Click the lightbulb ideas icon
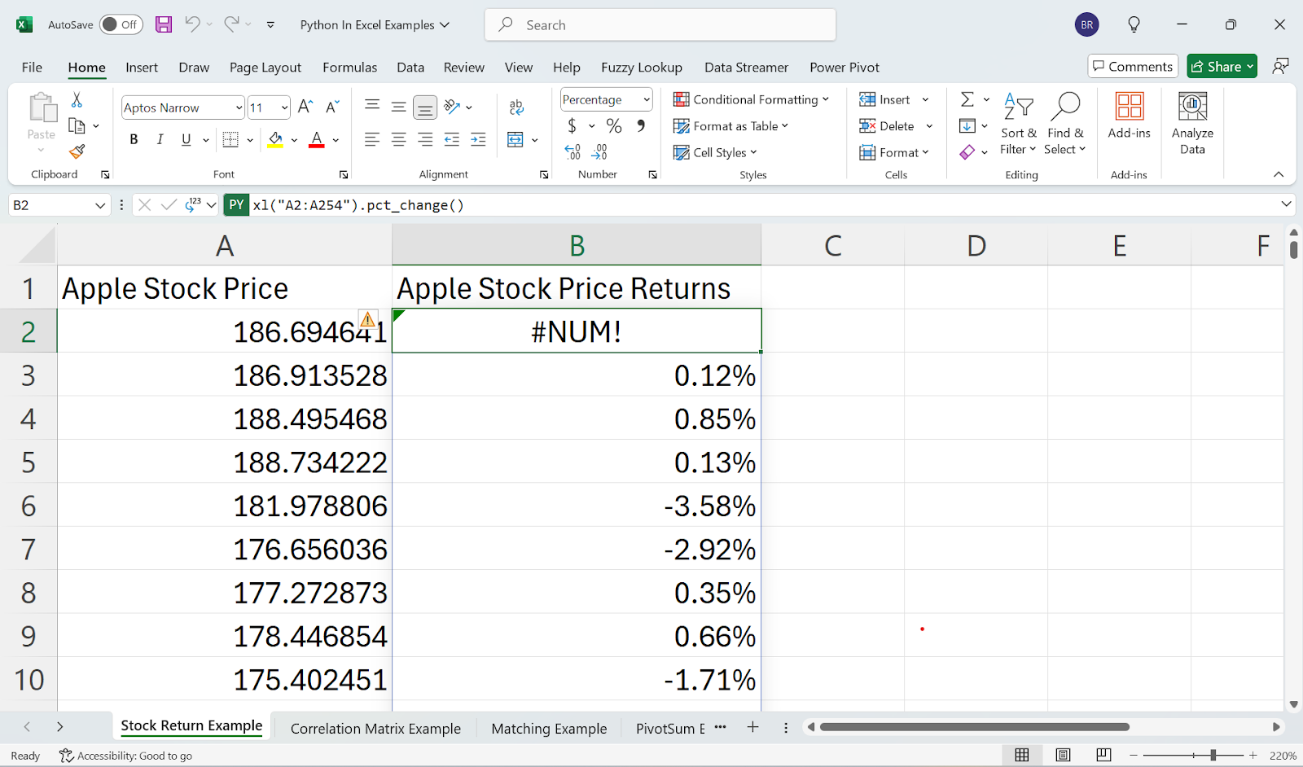Image resolution: width=1303 pixels, height=767 pixels. tap(1134, 24)
